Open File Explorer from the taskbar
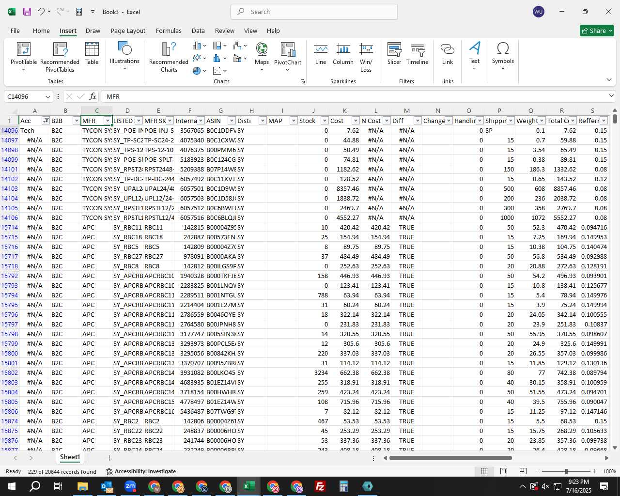This screenshot has width=620, height=496. [x=82, y=486]
